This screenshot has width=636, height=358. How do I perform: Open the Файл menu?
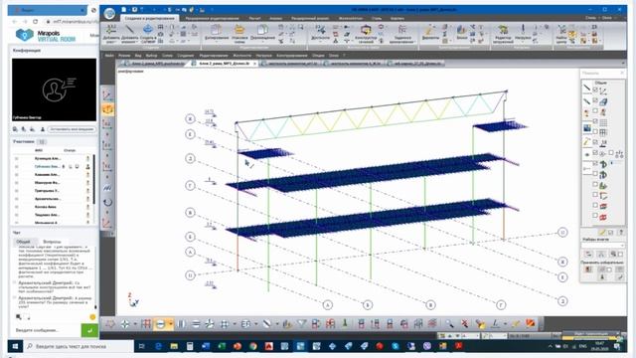[x=109, y=56]
